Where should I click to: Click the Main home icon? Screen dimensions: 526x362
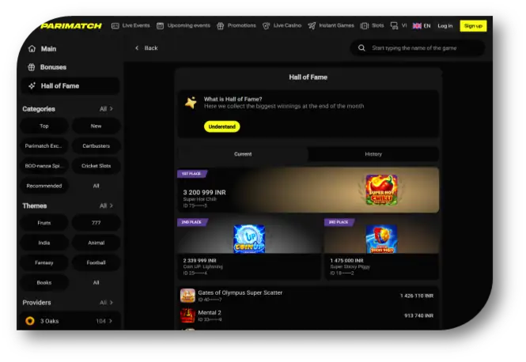pyautogui.click(x=32, y=48)
